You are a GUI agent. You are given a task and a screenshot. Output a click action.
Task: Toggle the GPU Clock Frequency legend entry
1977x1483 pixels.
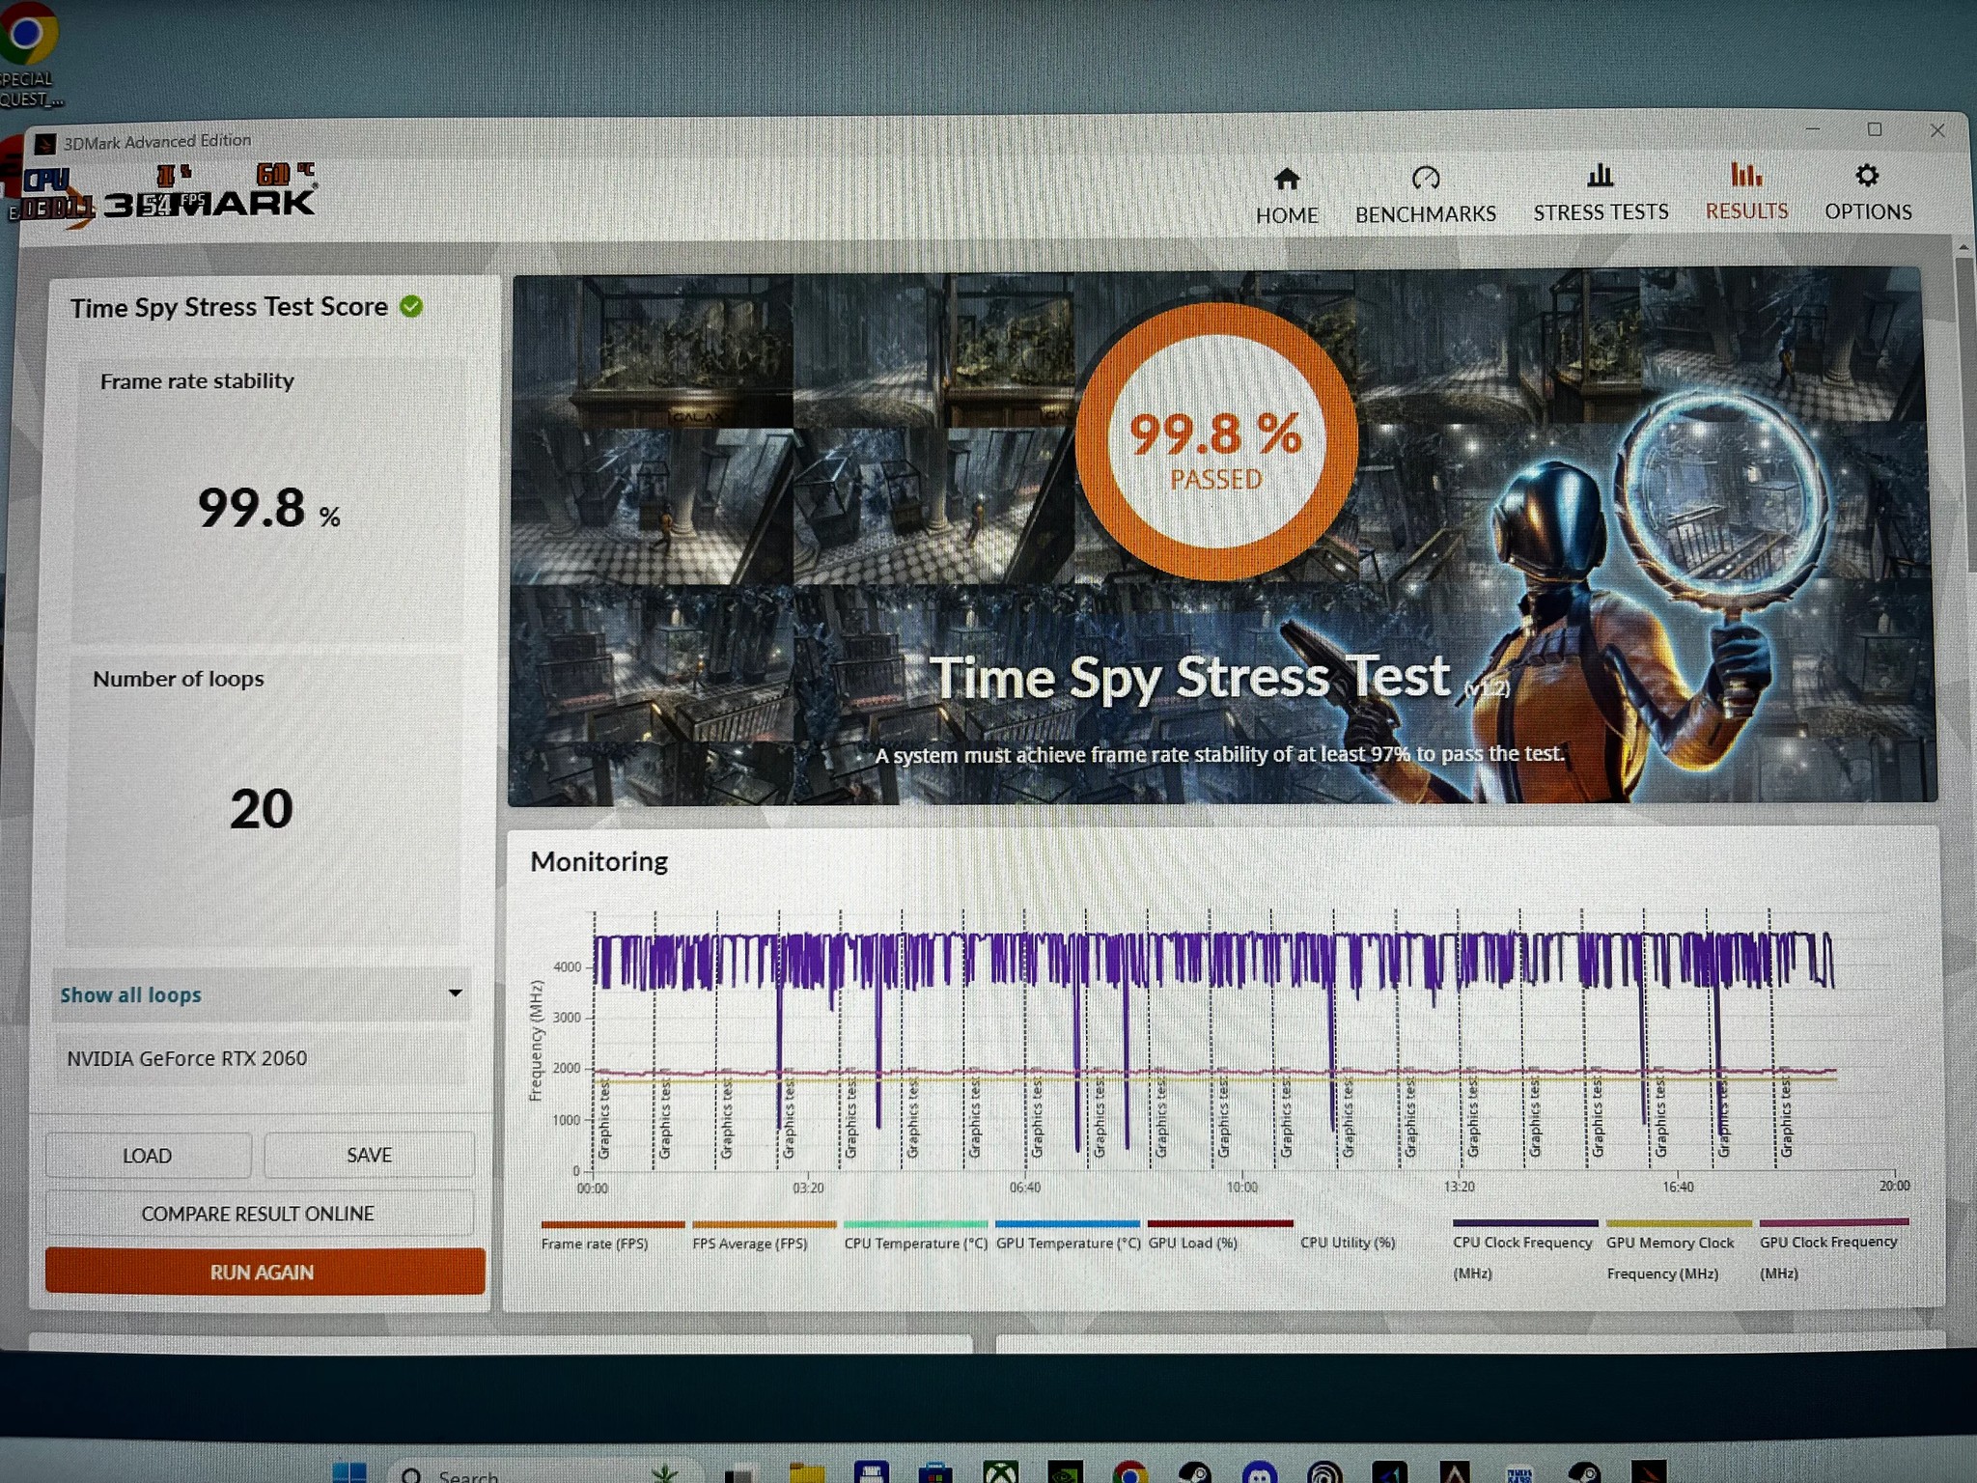(1832, 1249)
